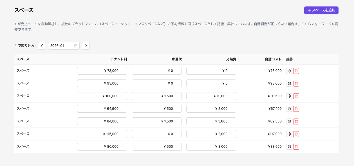The height and width of the screenshot is (166, 354).
Task: Click calendar icon in the month field
Action: pyautogui.click(x=76, y=46)
